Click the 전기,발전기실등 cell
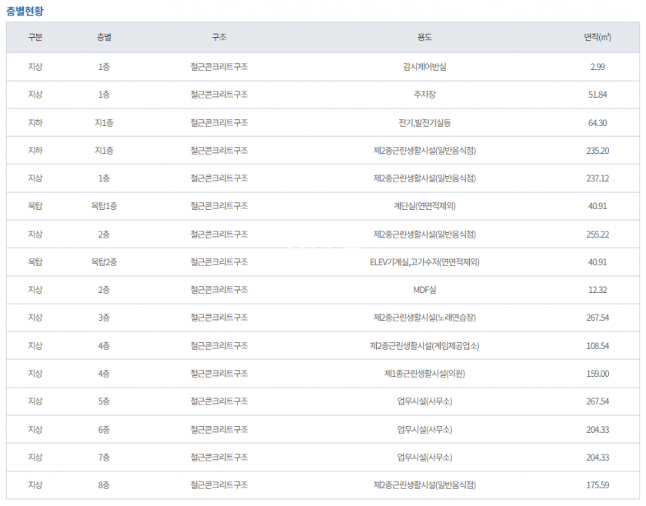Viewport: 646px width, 506px height. pyautogui.click(x=425, y=123)
